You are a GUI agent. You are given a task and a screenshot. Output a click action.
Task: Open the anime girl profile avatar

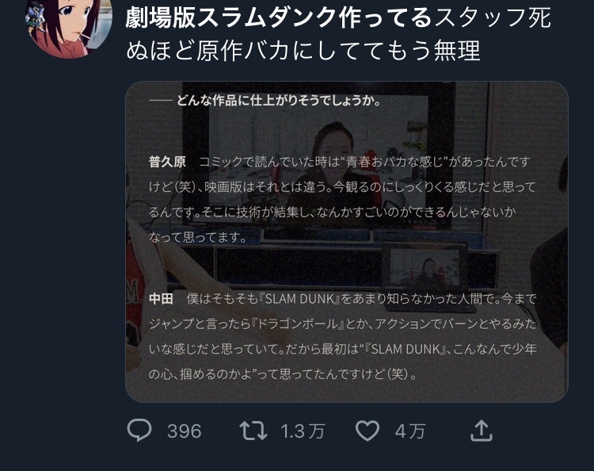pos(70,26)
